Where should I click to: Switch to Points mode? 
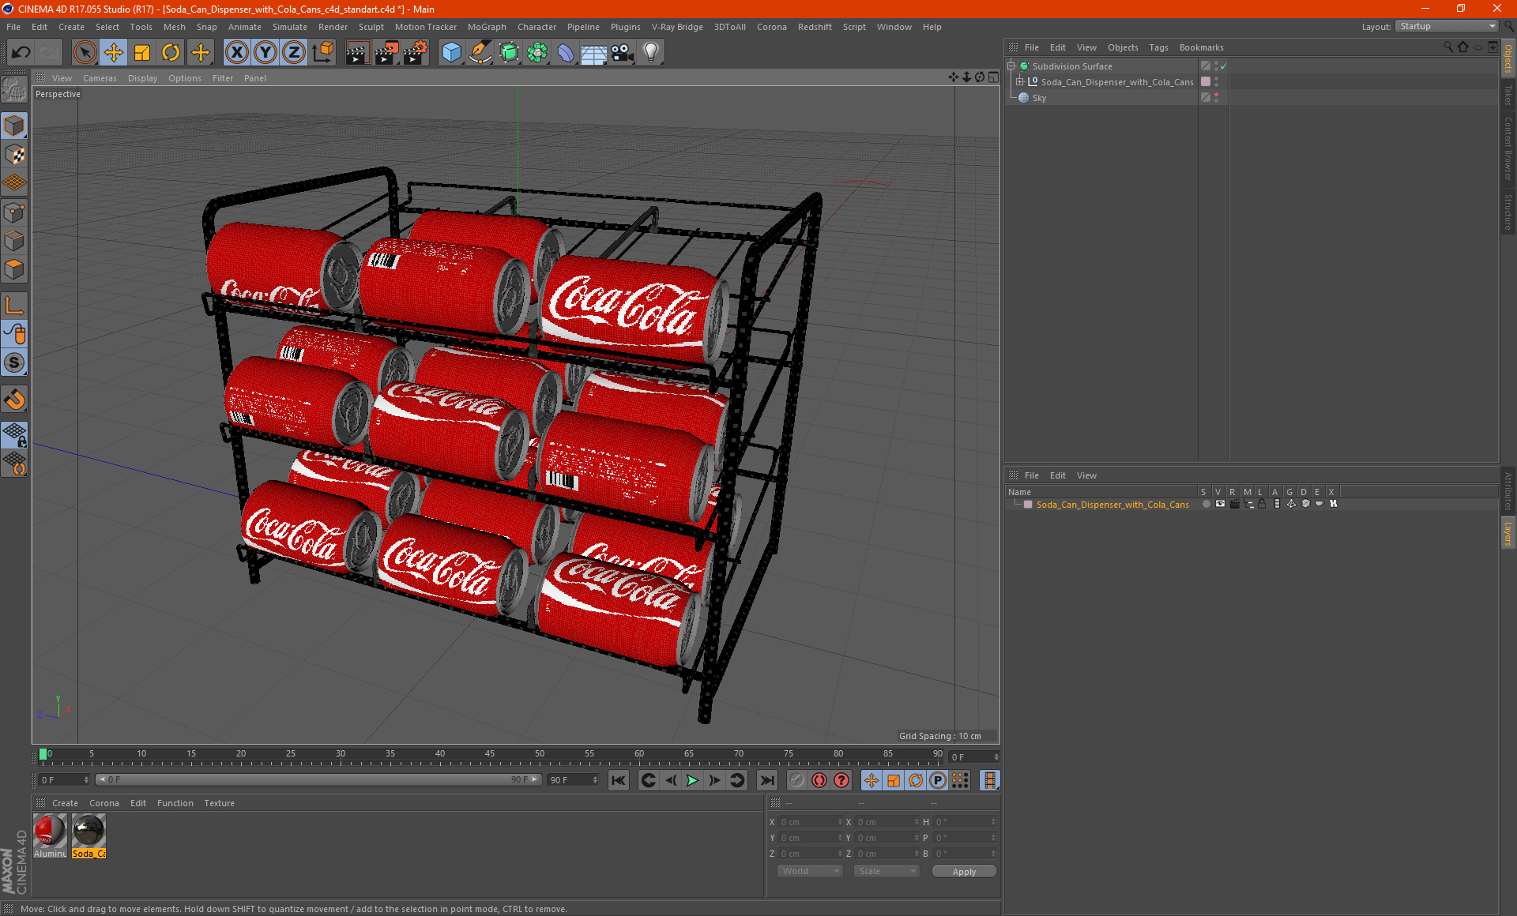[x=14, y=212]
